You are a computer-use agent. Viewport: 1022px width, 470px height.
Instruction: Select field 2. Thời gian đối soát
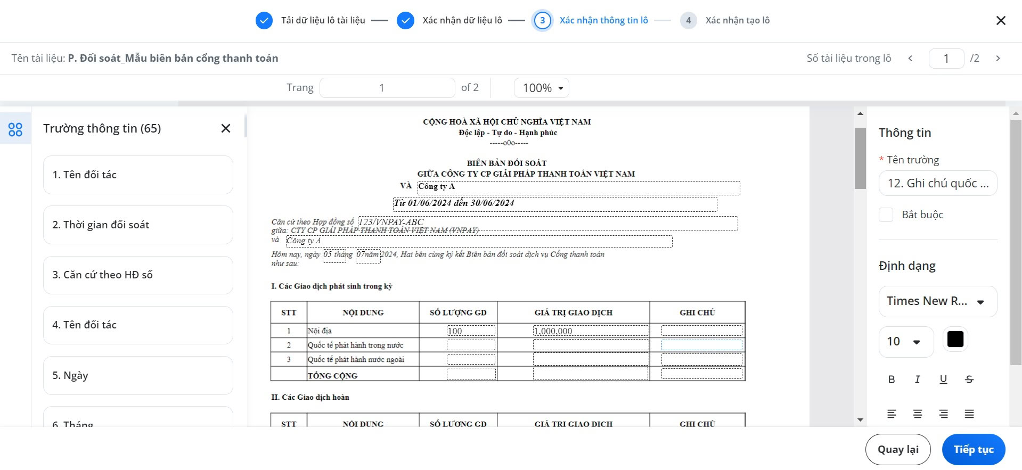[x=138, y=225]
